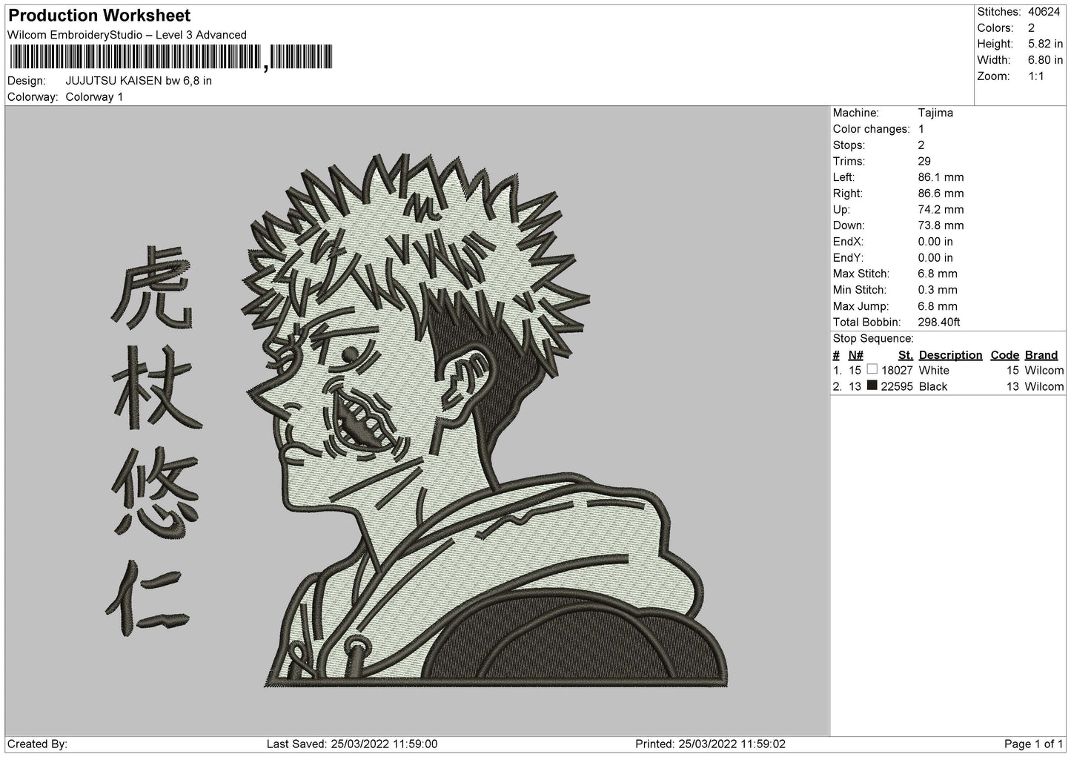Click the bottom kanji character 仁
The image size is (1071, 757).
pos(147,596)
